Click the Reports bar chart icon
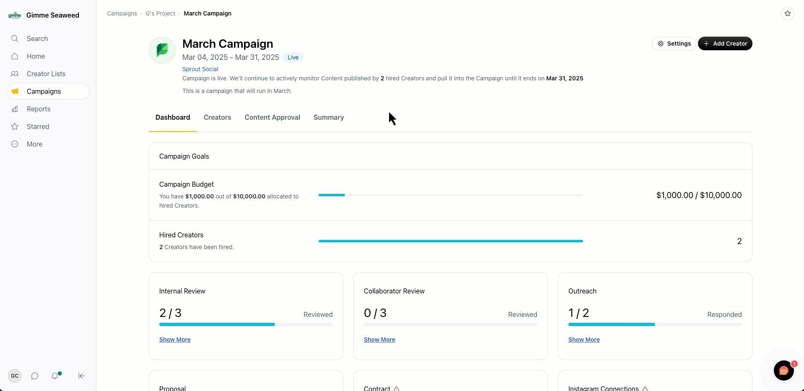The image size is (804, 391). (x=15, y=109)
